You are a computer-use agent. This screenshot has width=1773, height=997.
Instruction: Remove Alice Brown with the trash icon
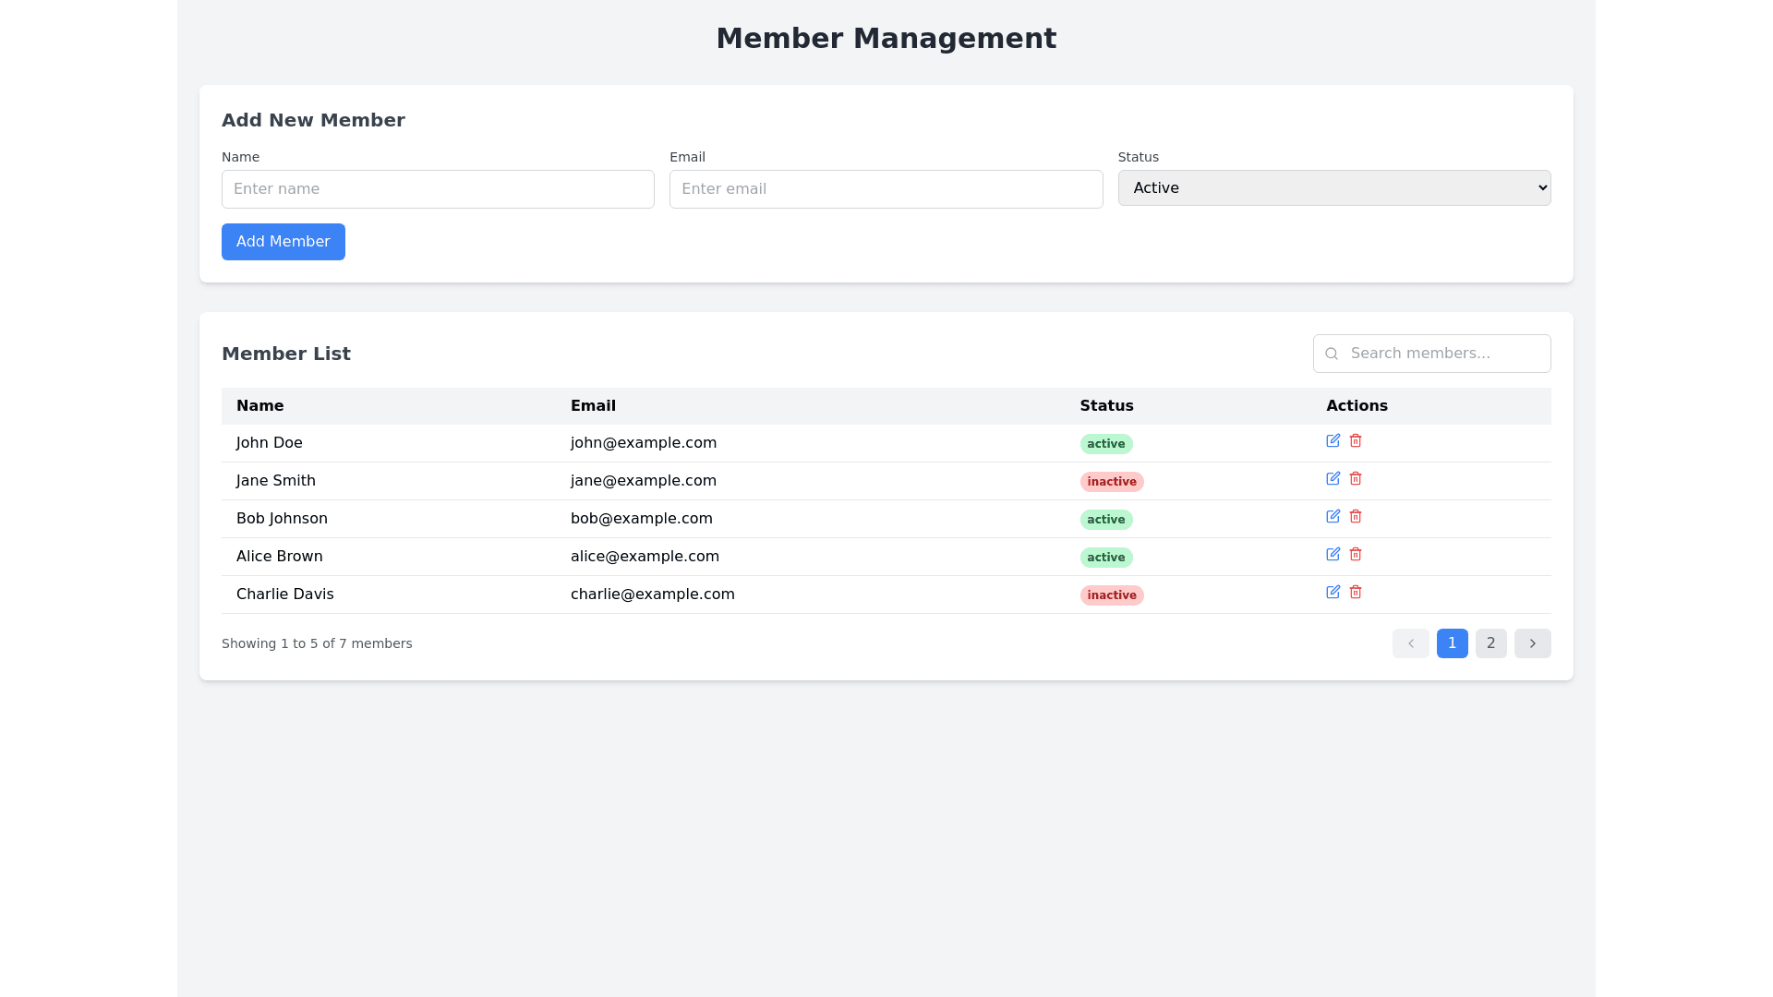(1355, 555)
